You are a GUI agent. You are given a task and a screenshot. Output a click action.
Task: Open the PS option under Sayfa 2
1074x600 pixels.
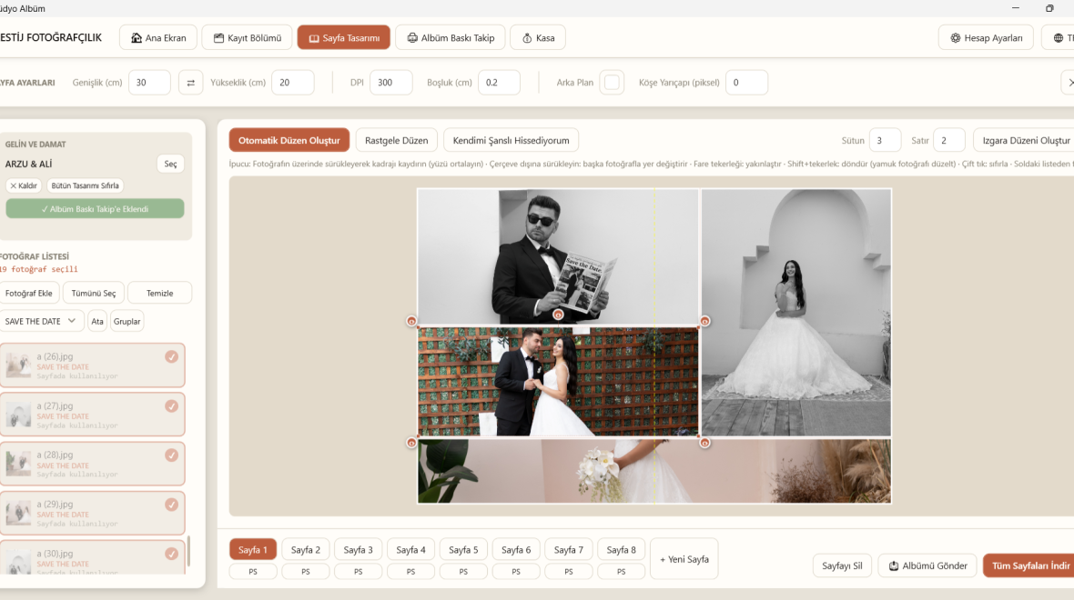click(x=306, y=571)
